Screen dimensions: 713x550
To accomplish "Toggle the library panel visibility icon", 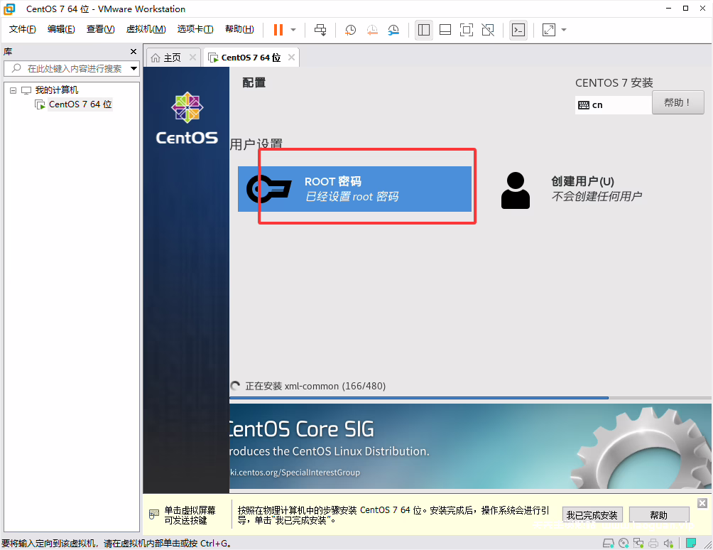I will click(x=424, y=30).
